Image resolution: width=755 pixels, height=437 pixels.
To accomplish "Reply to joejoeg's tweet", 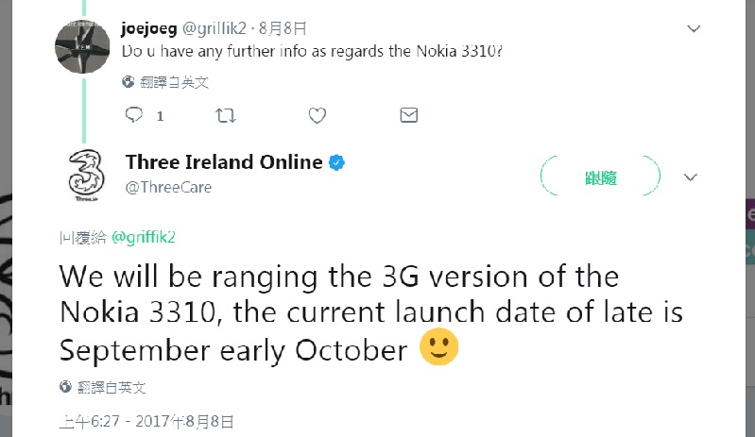I will point(134,115).
